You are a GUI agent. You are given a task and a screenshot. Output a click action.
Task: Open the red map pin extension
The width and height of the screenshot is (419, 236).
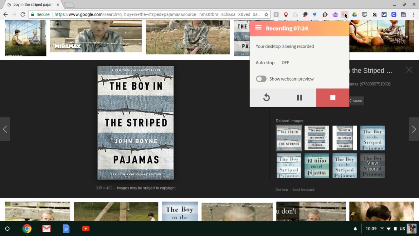pos(286,14)
